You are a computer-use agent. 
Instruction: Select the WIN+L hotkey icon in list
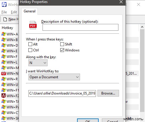[x=4, y=62]
